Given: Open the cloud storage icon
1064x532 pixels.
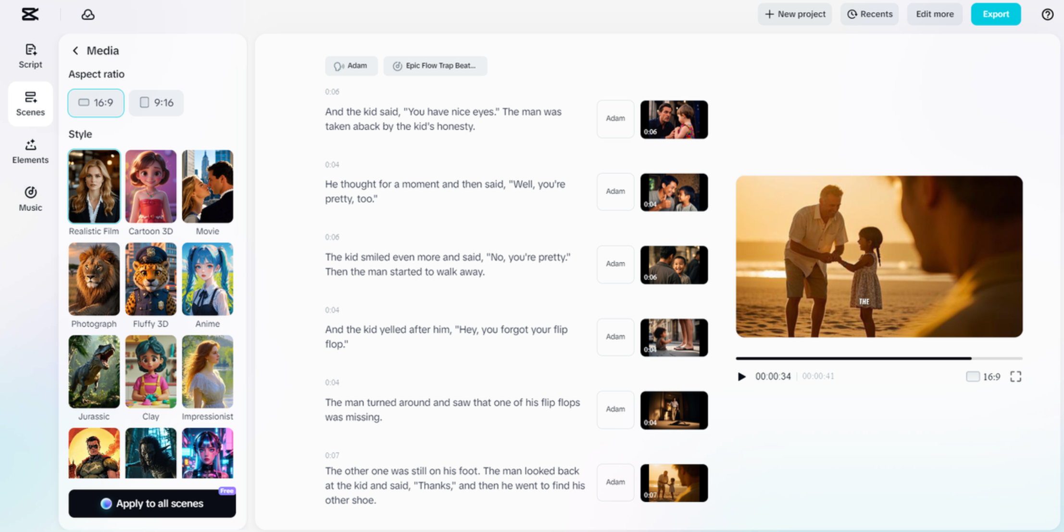Looking at the screenshot, I should 88,14.
